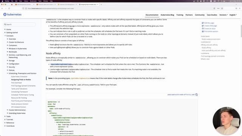Reload the page with the refresh icon
Screen dimensions: 242x136
point(9,8)
